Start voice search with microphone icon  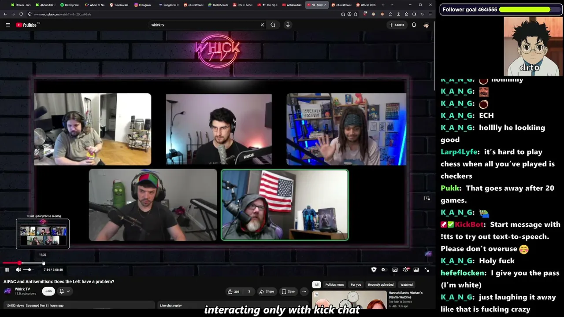(x=288, y=25)
